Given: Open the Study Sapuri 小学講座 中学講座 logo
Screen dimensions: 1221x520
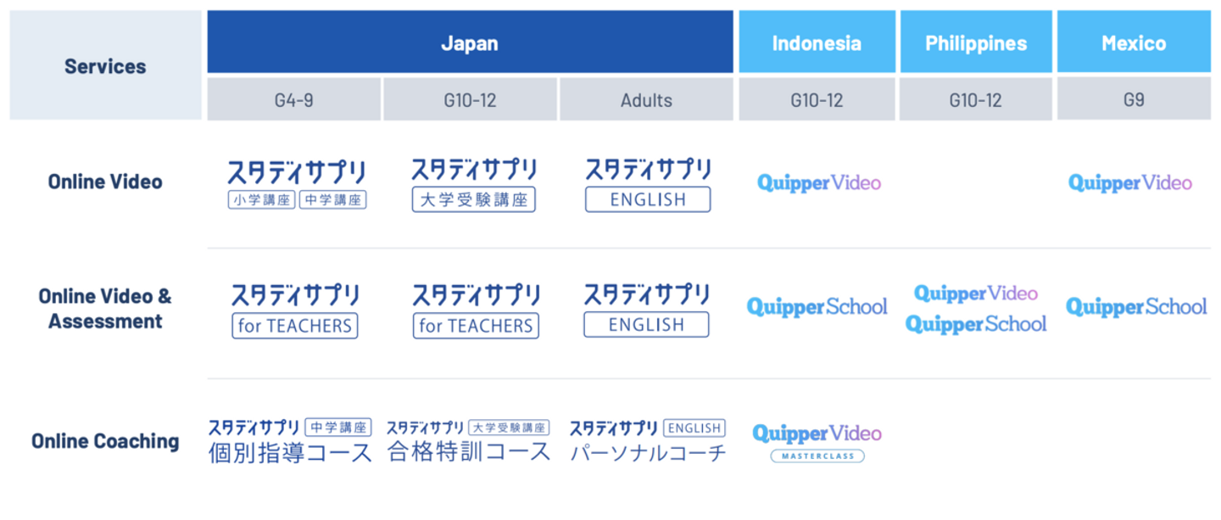Looking at the screenshot, I should click(296, 184).
